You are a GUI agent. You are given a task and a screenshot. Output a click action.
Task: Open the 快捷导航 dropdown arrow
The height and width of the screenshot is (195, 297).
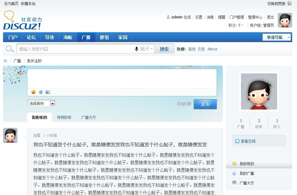289,37
